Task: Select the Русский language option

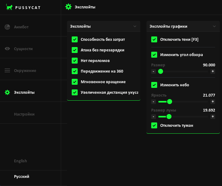Action: tap(22, 177)
